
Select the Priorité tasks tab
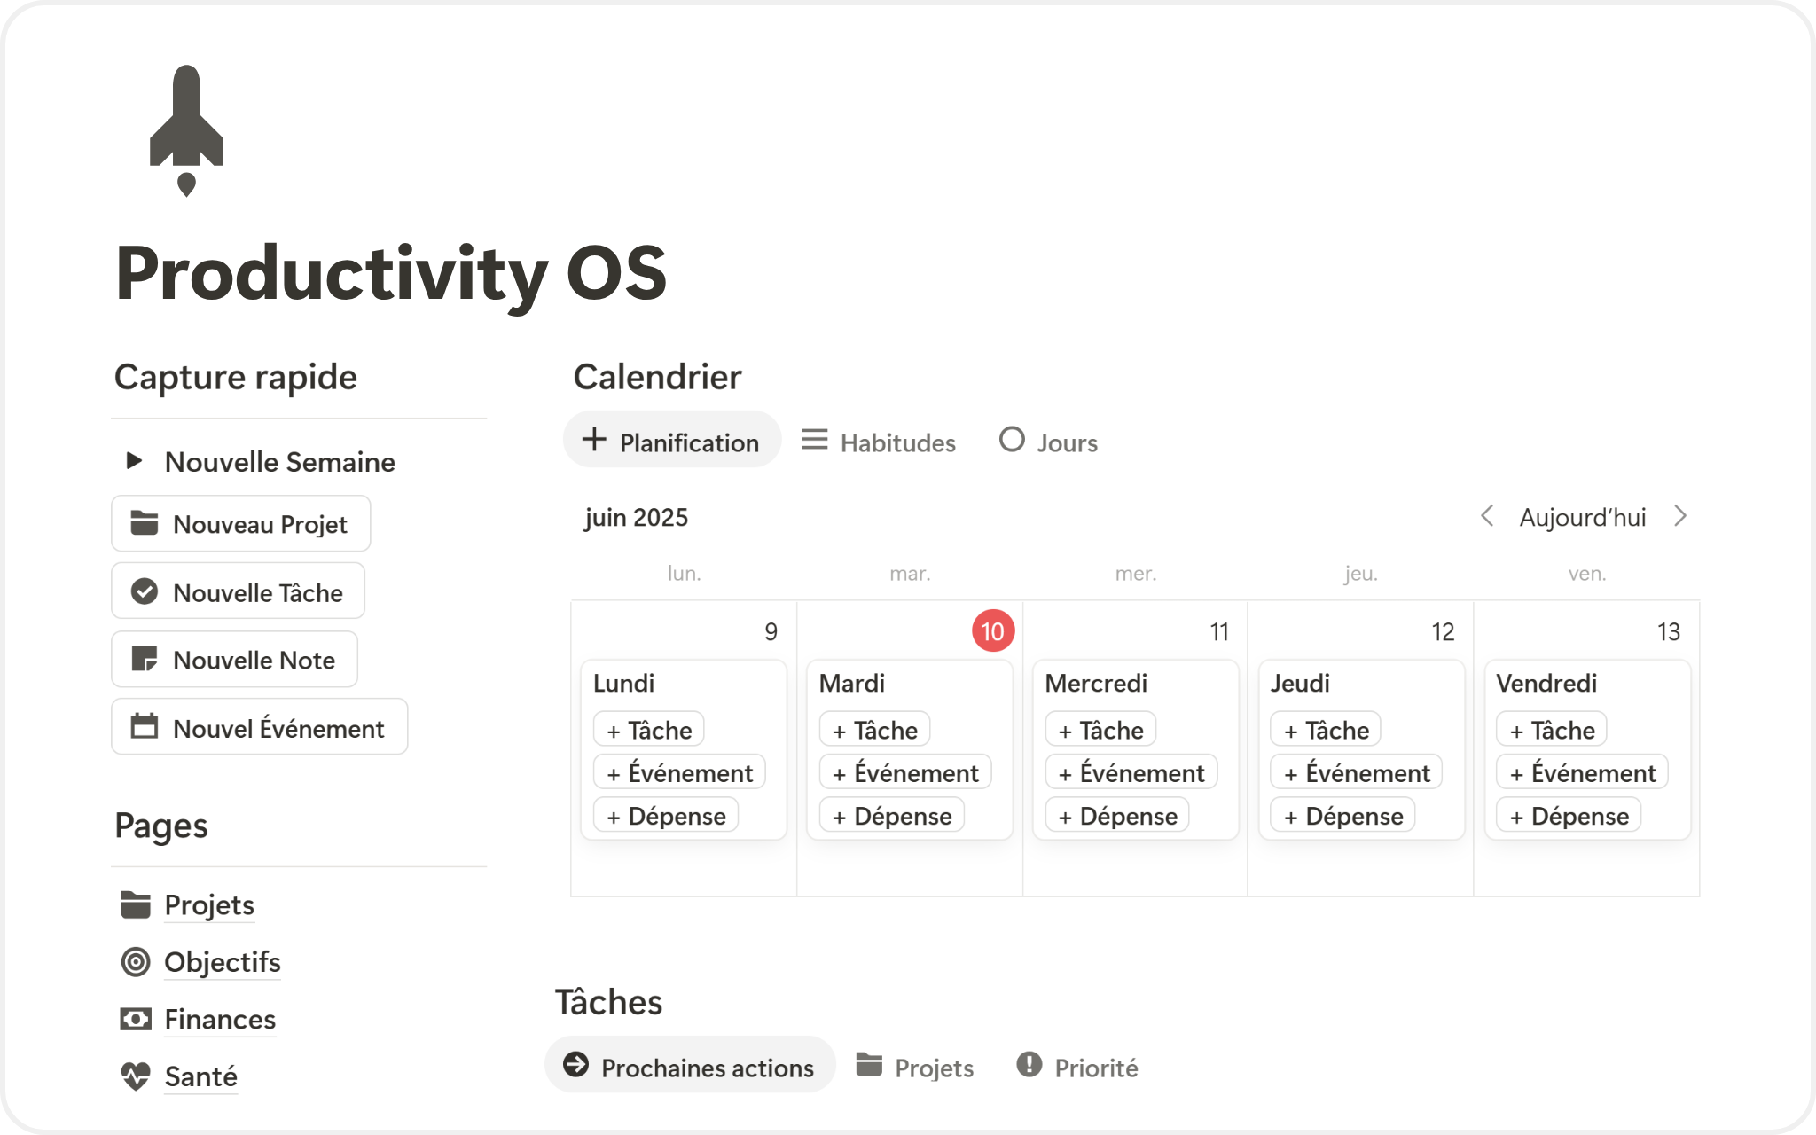click(x=1077, y=1067)
